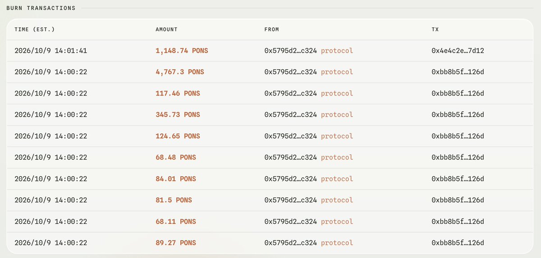This screenshot has height=258, width=541.
Task: Click the protocol tag in the 68.11 PONS row
Action: click(x=337, y=222)
